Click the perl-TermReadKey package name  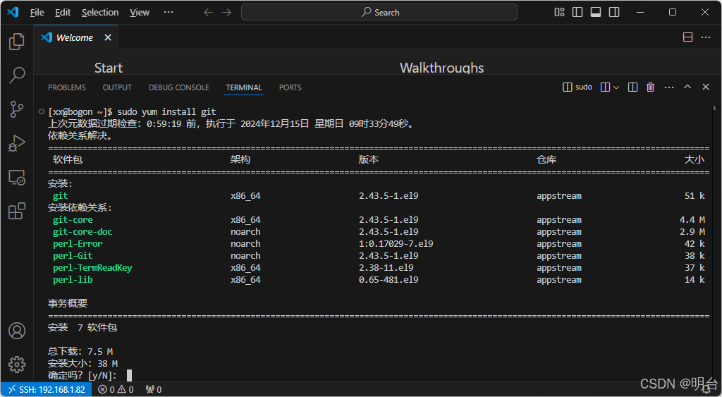[92, 267]
